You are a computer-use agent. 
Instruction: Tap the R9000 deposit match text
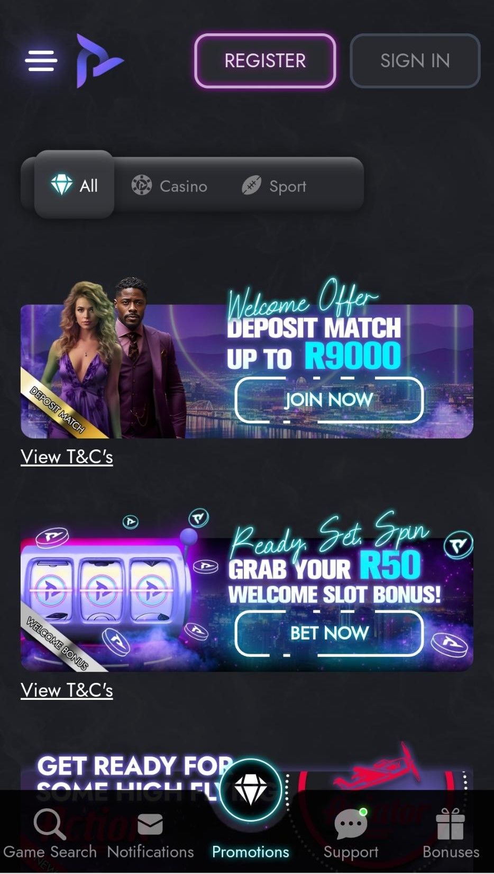click(353, 356)
